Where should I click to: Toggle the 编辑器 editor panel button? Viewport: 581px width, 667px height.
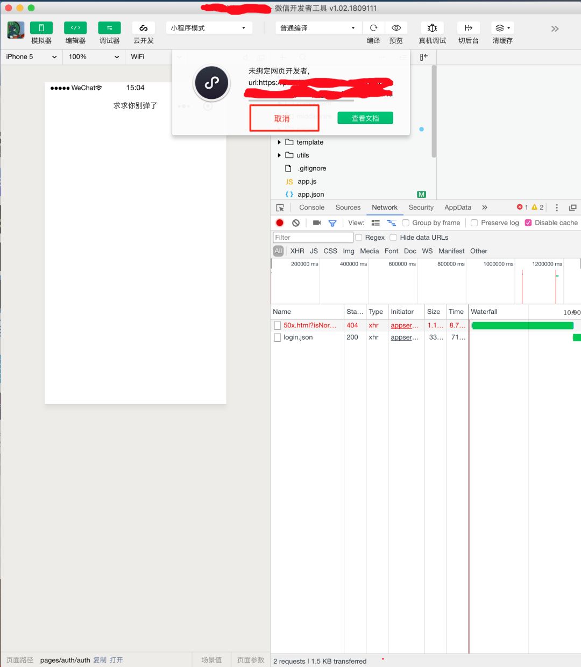pyautogui.click(x=75, y=28)
